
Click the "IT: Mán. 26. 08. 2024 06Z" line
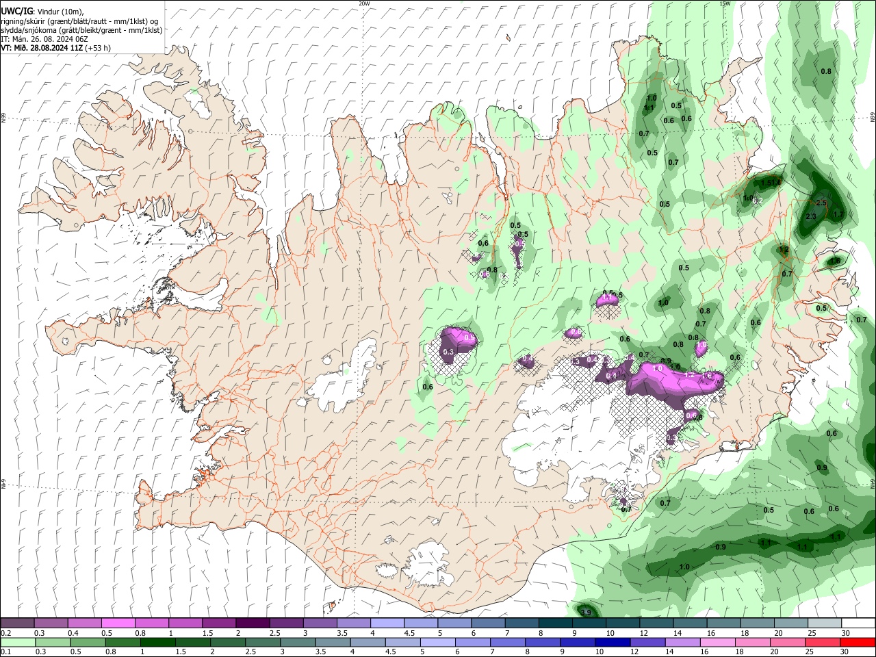[x=44, y=39]
